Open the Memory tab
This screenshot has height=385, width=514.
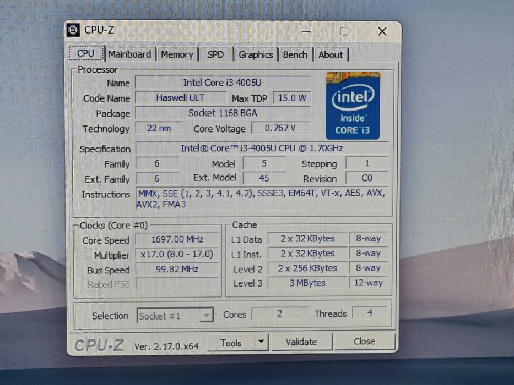point(177,54)
